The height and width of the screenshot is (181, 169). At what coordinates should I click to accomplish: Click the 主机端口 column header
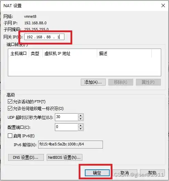point(18,53)
